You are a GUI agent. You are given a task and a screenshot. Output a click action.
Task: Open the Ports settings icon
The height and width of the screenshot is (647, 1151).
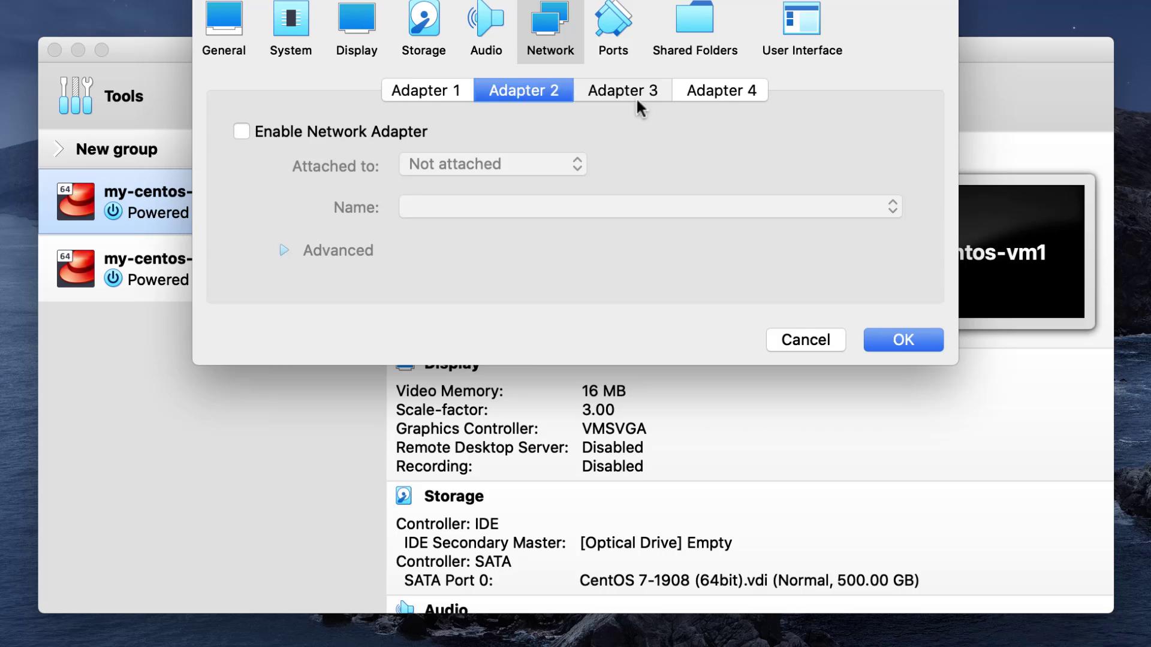click(x=613, y=29)
